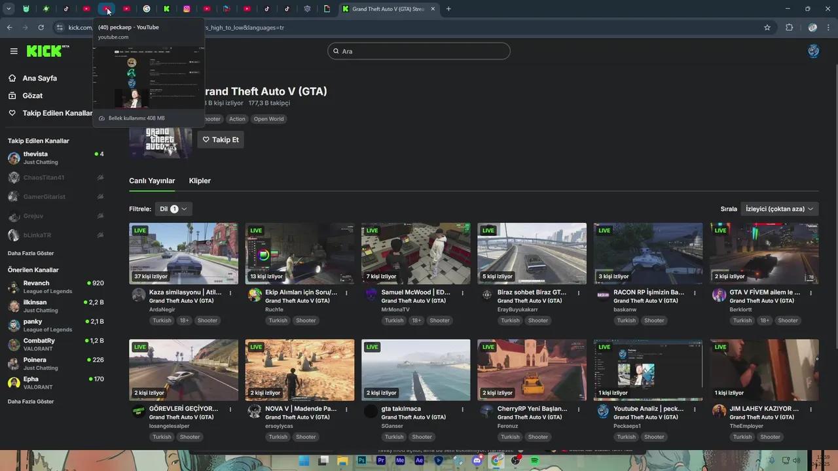
Task: Expand Daha Fazla Göster under followed channels
Action: coord(31,253)
